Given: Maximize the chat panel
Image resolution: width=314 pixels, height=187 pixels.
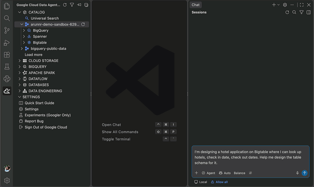Looking at the screenshot, I should pyautogui.click(x=302, y=5).
